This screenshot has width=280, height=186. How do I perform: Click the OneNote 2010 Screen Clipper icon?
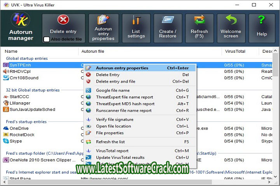tap(6, 160)
